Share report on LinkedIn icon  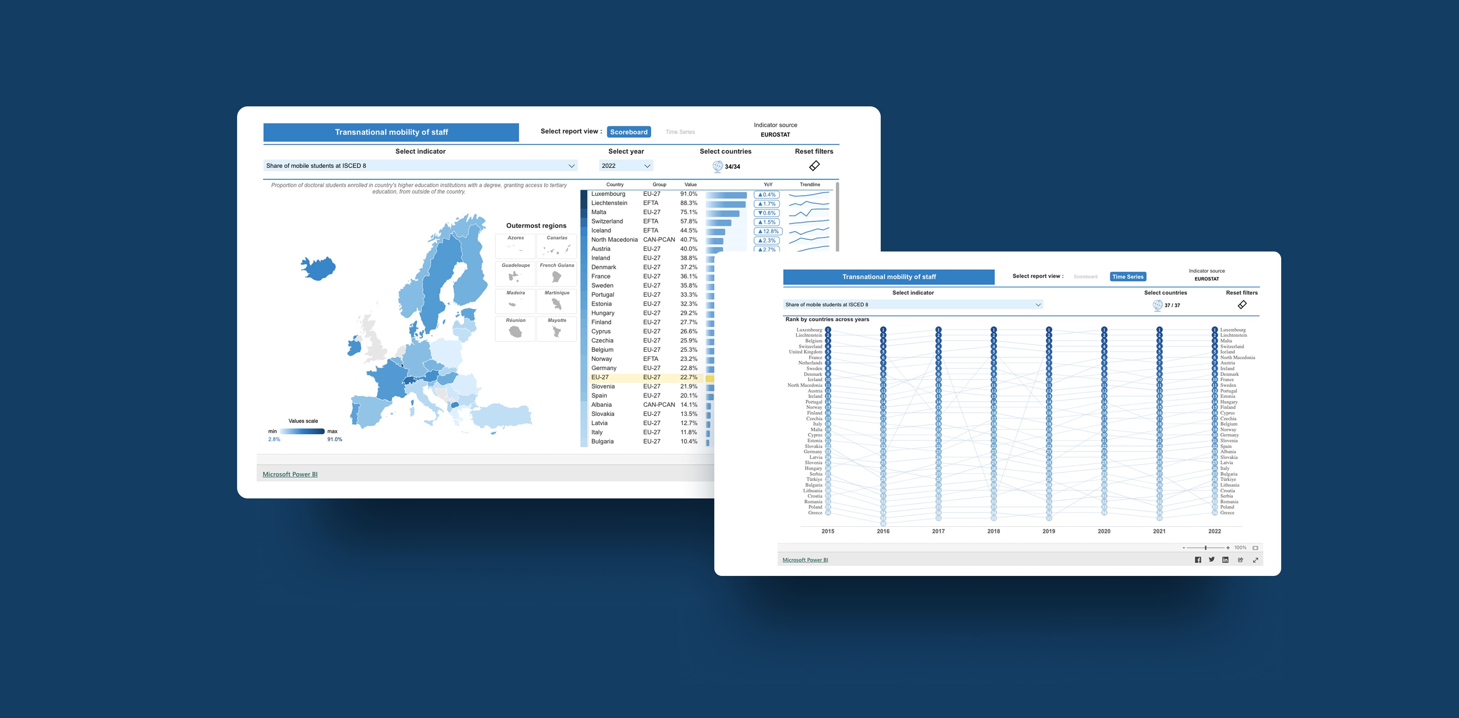(1225, 560)
